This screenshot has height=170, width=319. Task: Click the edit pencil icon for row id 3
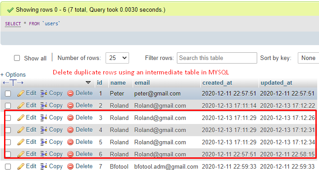[x=21, y=118]
